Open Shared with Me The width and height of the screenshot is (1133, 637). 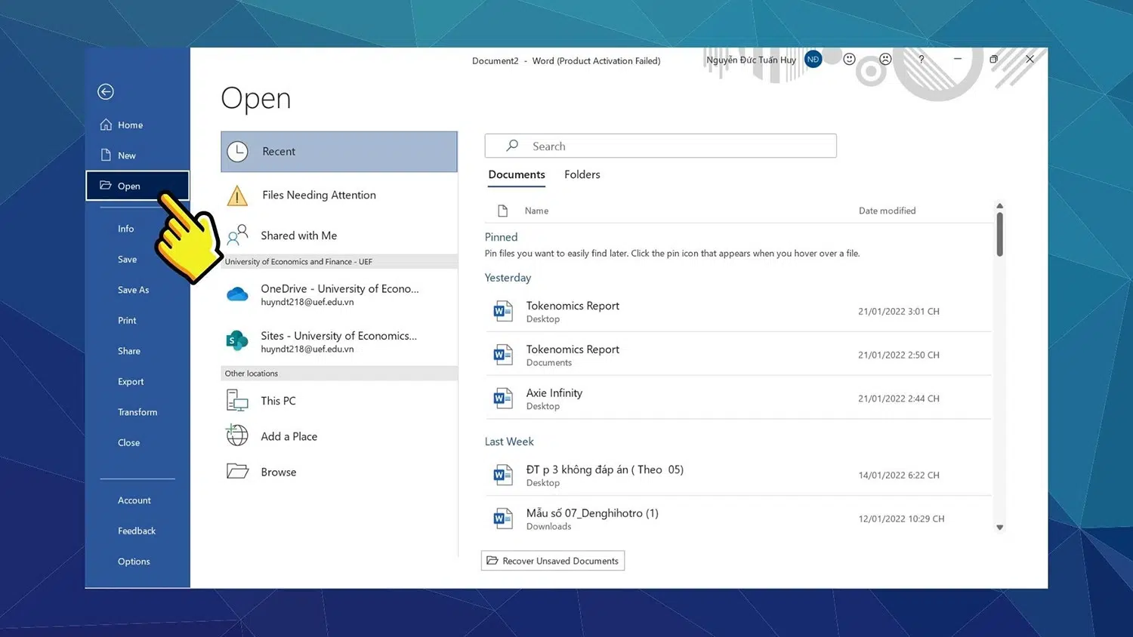click(339, 235)
